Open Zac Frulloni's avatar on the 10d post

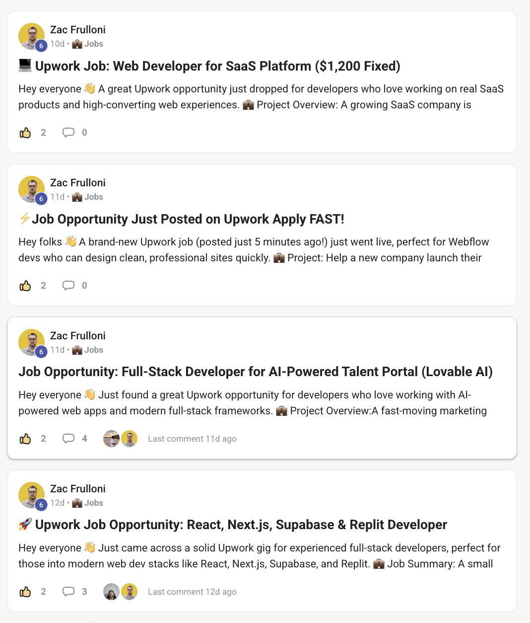[32, 36]
